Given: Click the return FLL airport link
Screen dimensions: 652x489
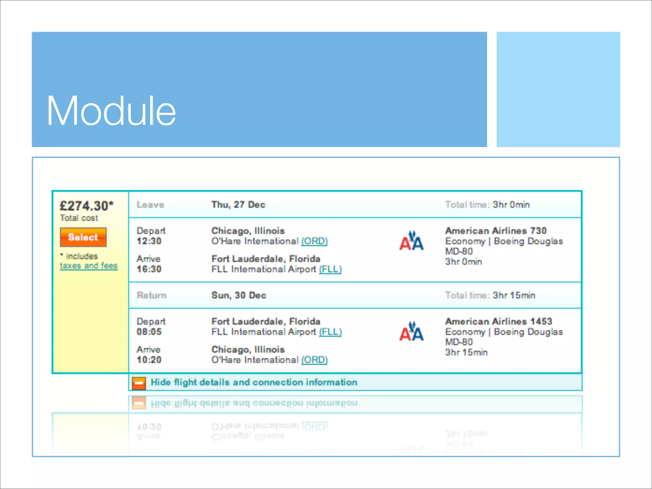Looking at the screenshot, I should pyautogui.click(x=330, y=332).
